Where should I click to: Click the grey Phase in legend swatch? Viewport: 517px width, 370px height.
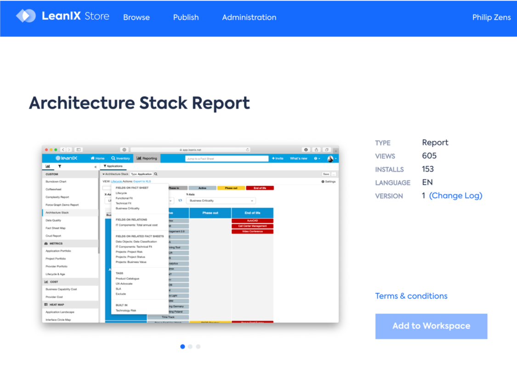point(178,188)
